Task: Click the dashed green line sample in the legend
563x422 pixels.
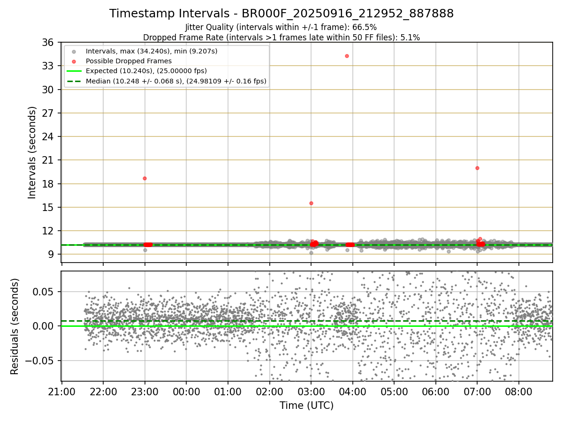Action: 74,82
